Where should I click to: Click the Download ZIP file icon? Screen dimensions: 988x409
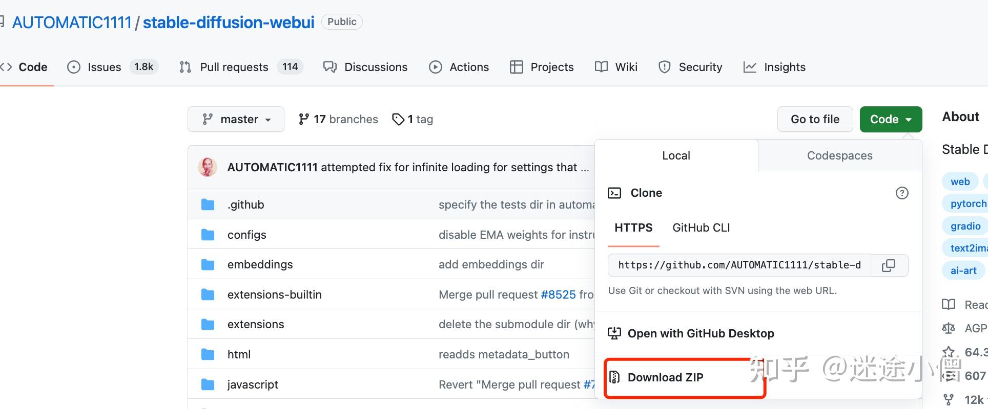(x=614, y=377)
